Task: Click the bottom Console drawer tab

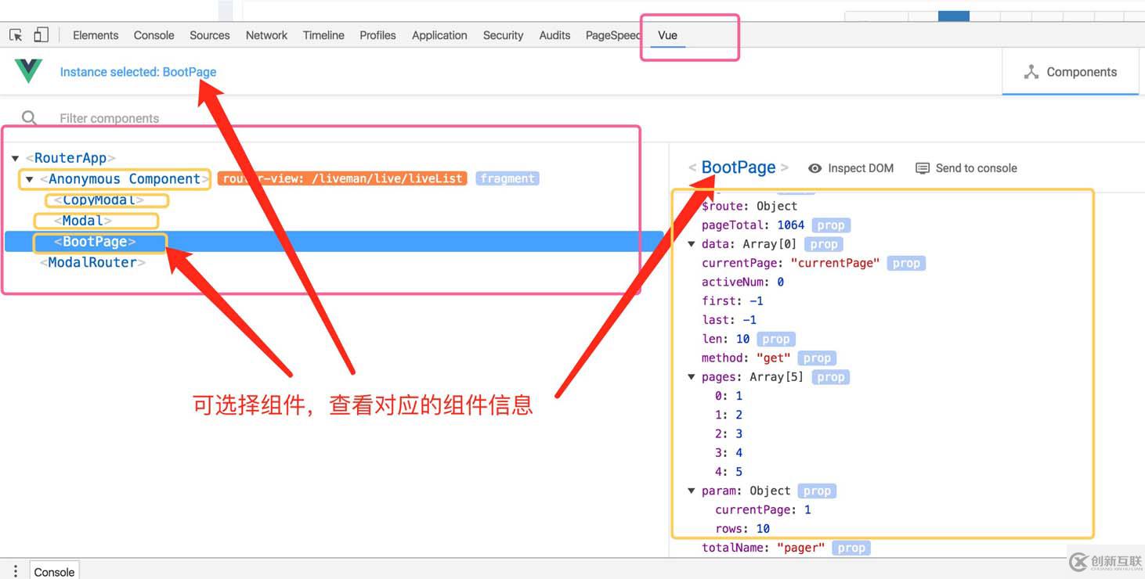Action: click(x=54, y=571)
